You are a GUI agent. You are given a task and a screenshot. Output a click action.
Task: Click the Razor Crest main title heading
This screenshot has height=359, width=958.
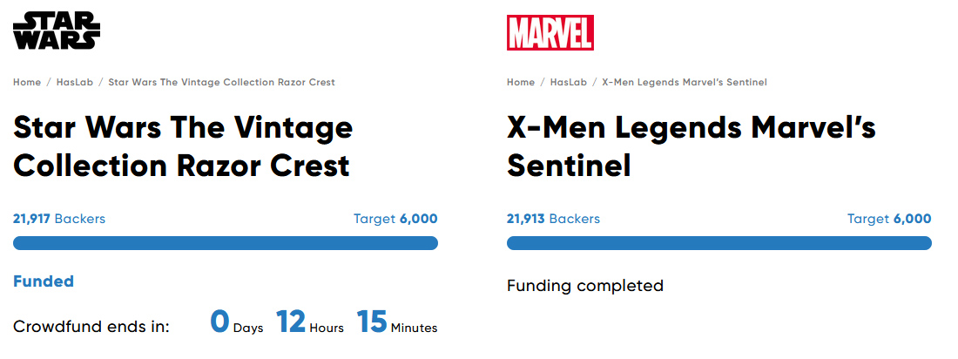click(x=183, y=146)
